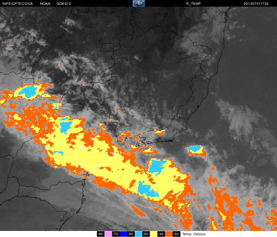Select the light blue legend swatch
This screenshot has height=237, width=277.
139,234
